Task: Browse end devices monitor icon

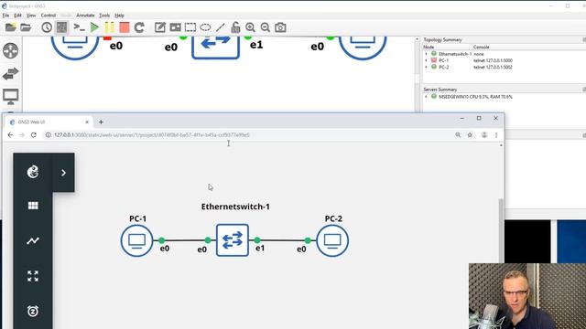Action: (10, 97)
